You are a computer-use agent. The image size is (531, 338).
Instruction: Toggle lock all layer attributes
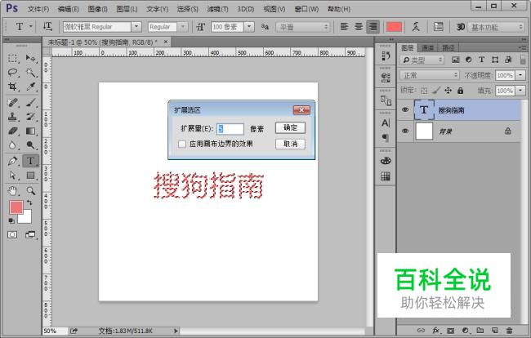(x=460, y=91)
